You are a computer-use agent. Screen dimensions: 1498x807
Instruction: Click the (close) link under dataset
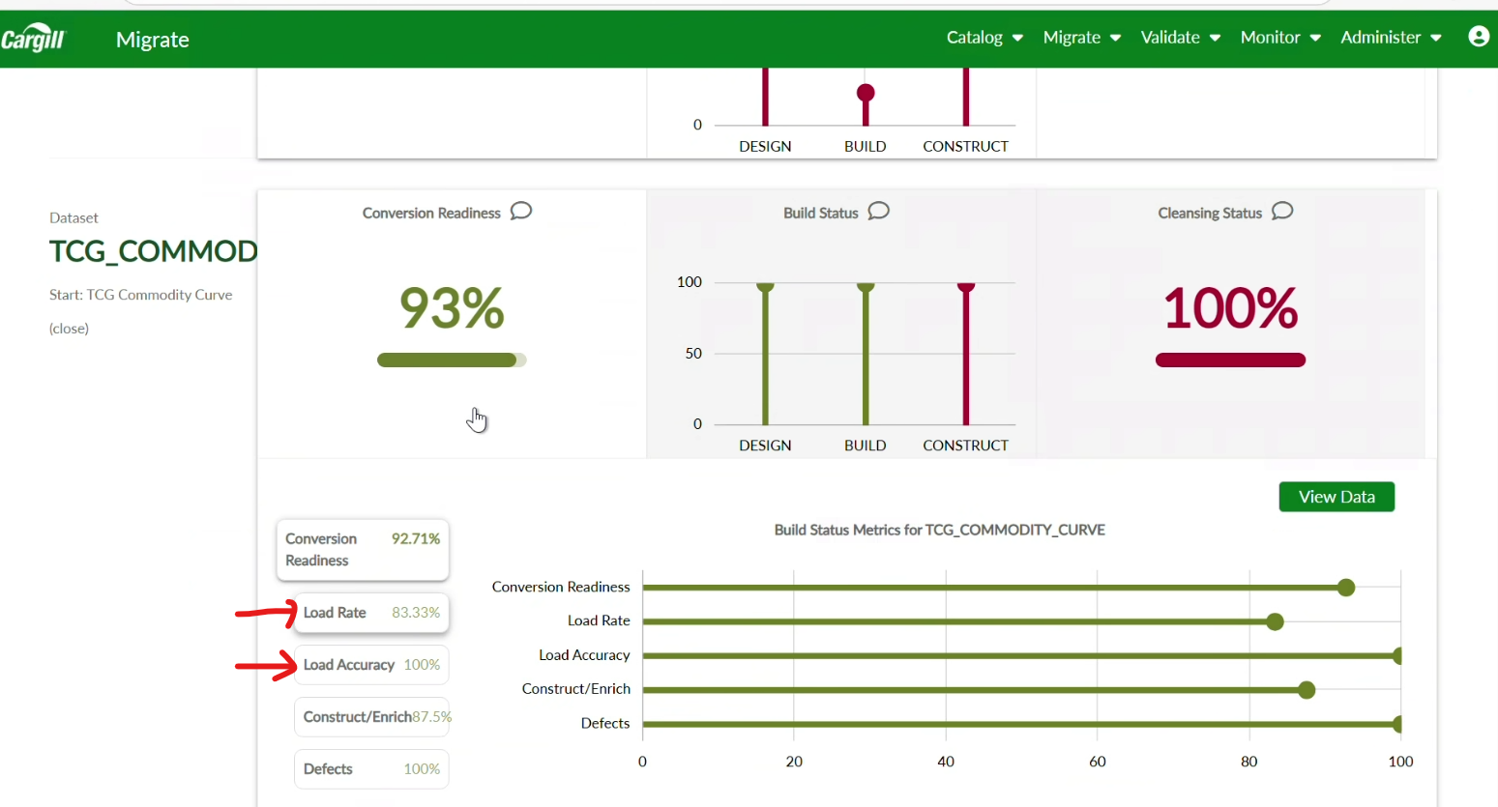coord(69,329)
